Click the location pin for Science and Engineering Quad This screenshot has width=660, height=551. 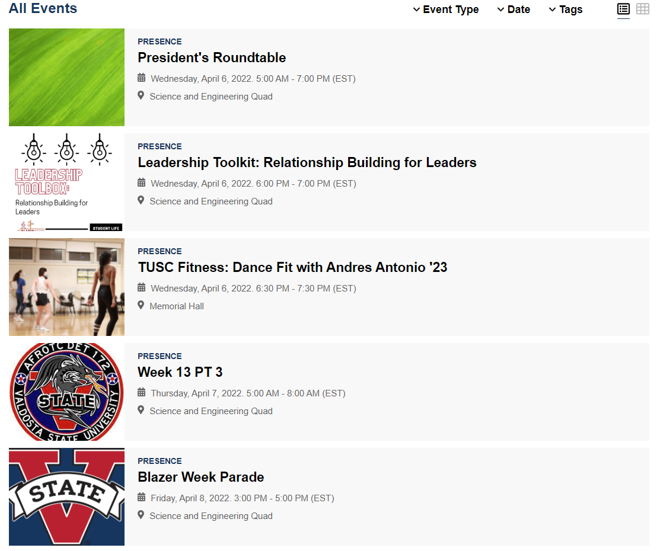pyautogui.click(x=141, y=96)
